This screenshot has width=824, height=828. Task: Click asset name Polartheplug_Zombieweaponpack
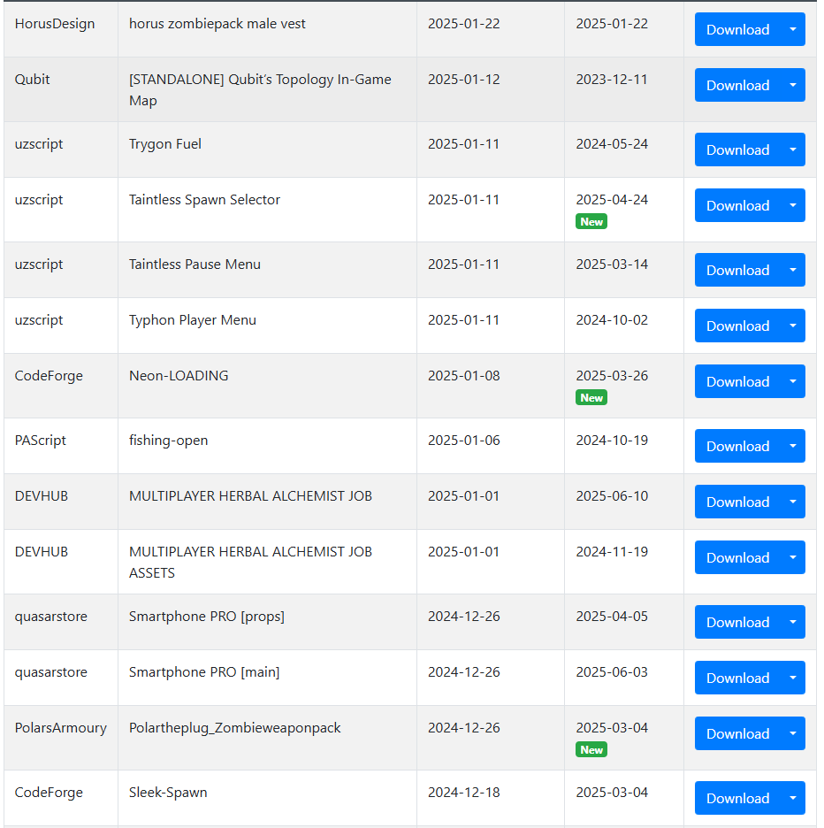pyautogui.click(x=235, y=728)
